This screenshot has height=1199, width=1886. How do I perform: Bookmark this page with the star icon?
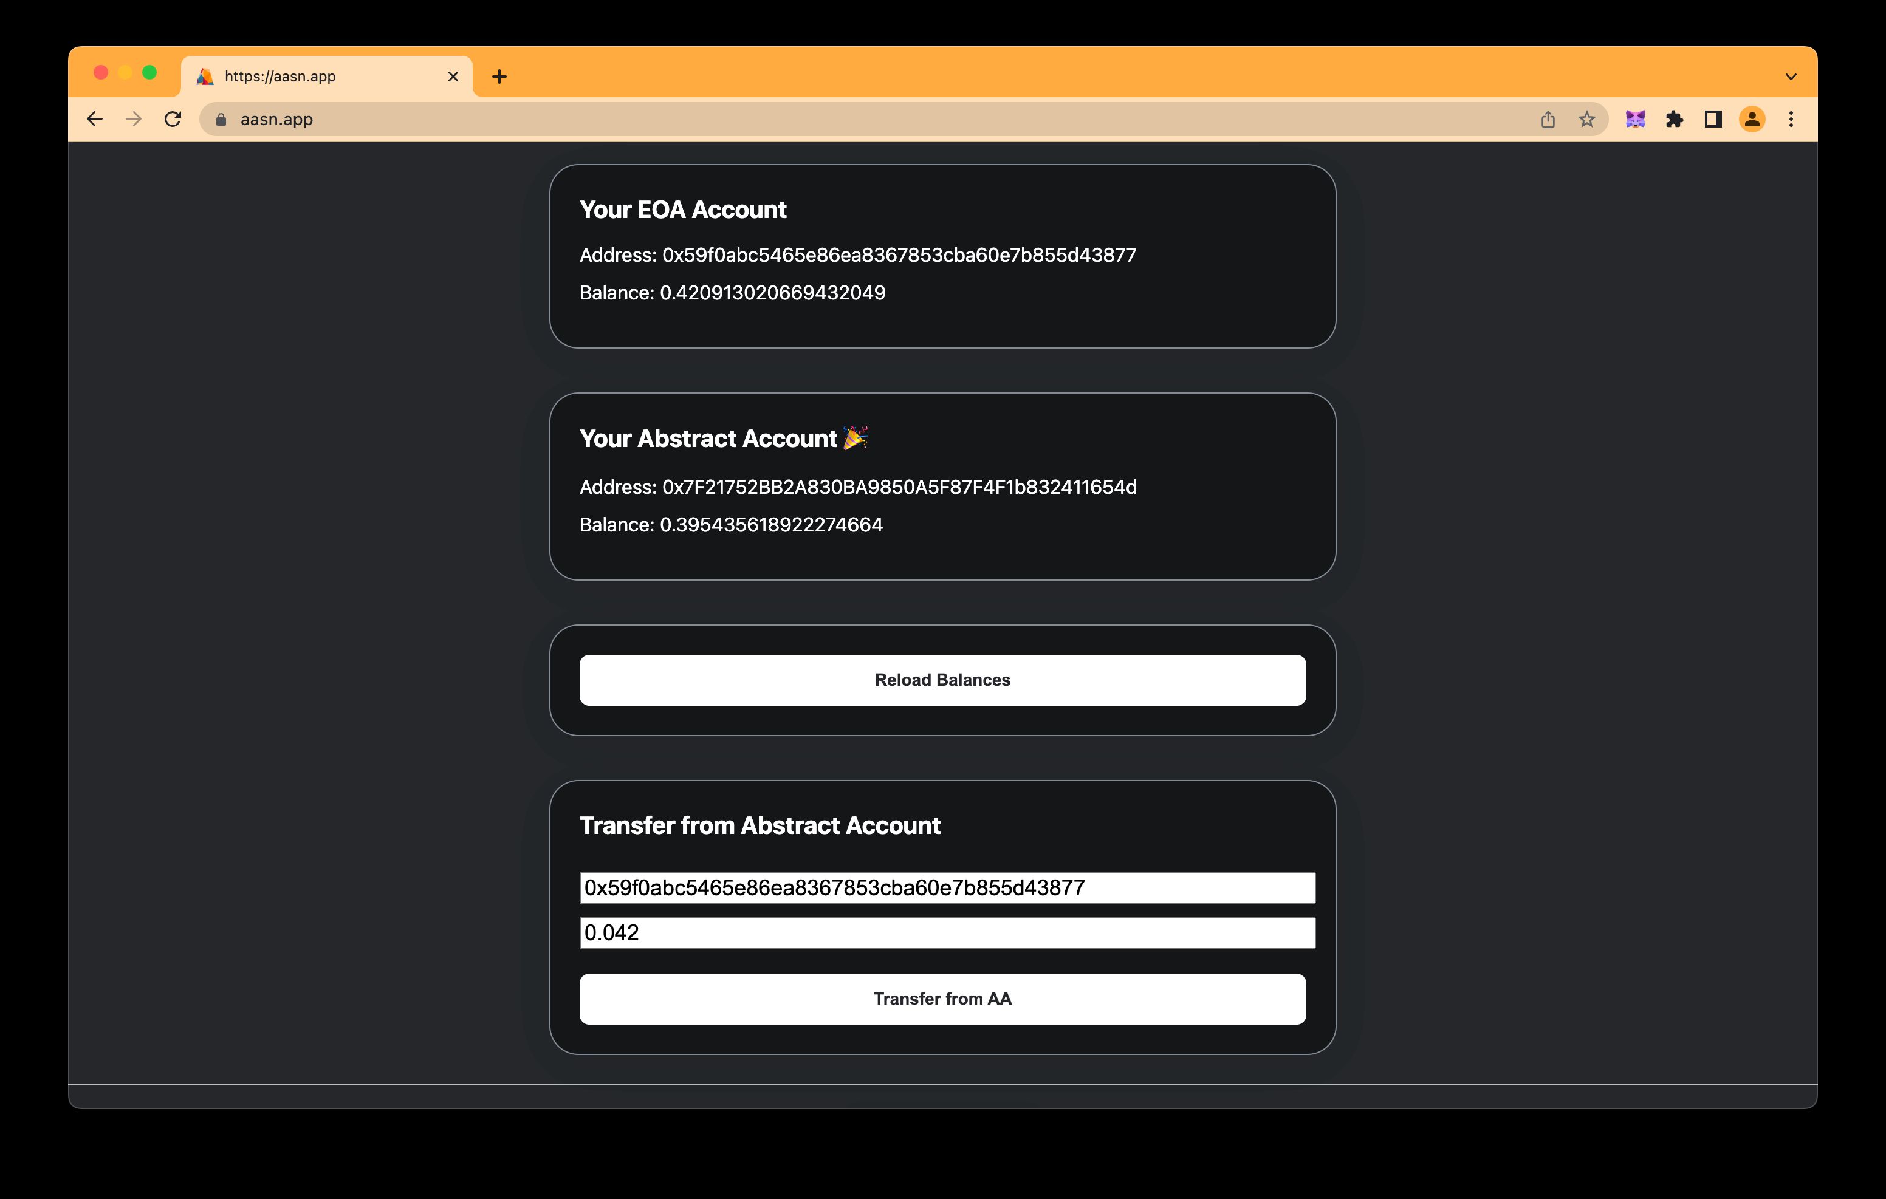pyautogui.click(x=1587, y=119)
